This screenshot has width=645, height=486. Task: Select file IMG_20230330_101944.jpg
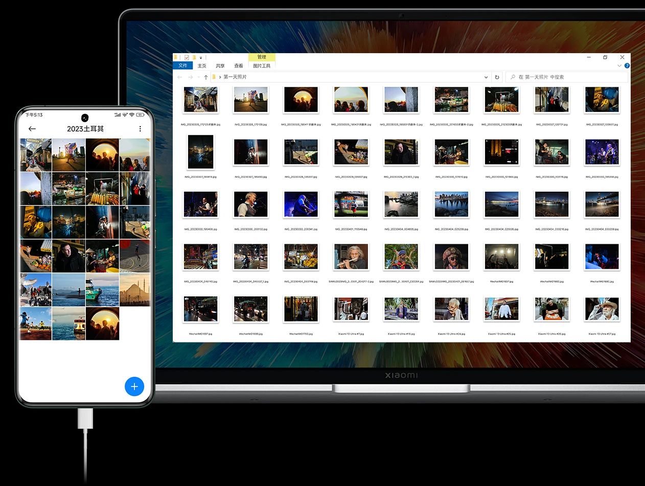(501, 152)
